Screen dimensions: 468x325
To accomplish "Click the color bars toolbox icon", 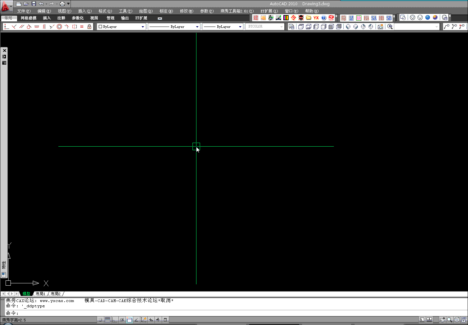I will [286, 18].
